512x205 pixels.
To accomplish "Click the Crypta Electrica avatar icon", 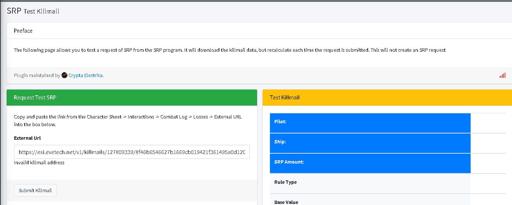I will click(x=64, y=75).
